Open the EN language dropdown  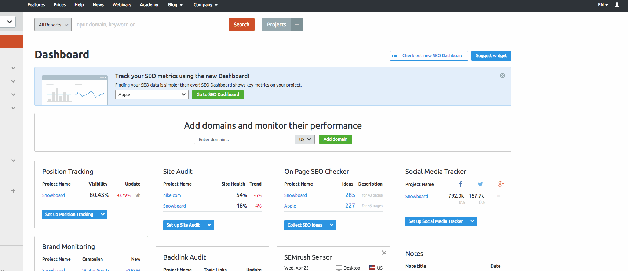coord(603,5)
